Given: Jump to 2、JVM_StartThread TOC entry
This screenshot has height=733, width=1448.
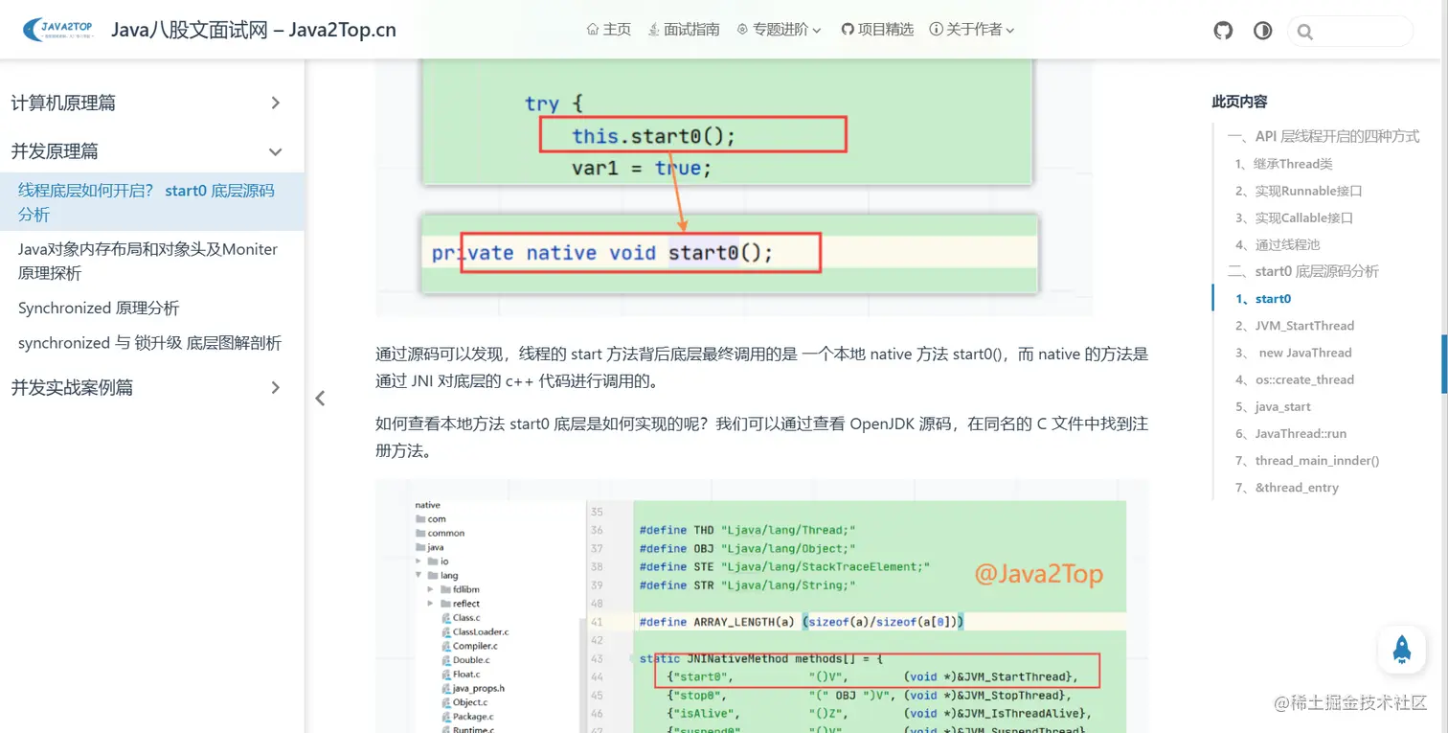Looking at the screenshot, I should pyautogui.click(x=1295, y=326).
